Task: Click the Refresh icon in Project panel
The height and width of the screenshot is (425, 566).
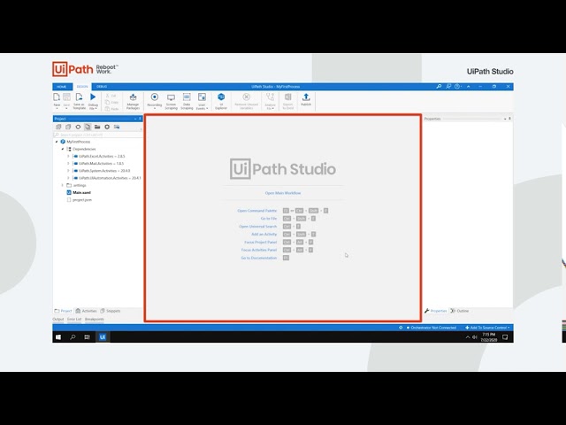Action: click(x=78, y=127)
